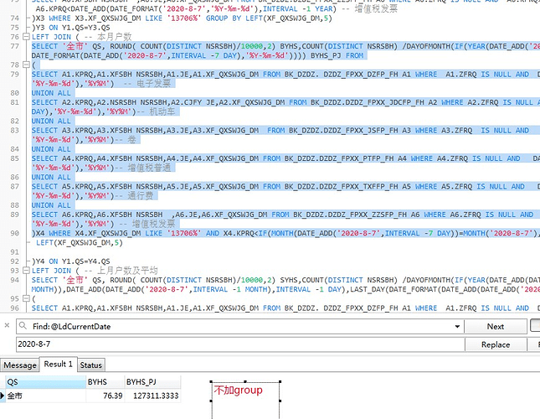This screenshot has width=540, height=419.
Task: Click the magnifier icon in the Find field
Action: click(x=24, y=327)
